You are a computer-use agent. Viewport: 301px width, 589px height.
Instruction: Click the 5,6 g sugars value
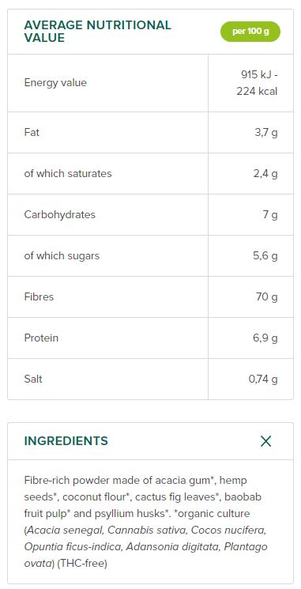click(265, 256)
